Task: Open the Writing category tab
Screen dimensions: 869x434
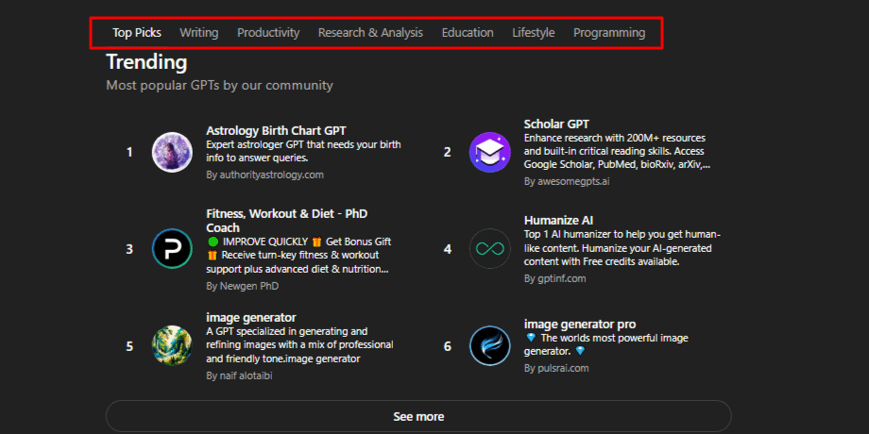Action: tap(198, 32)
